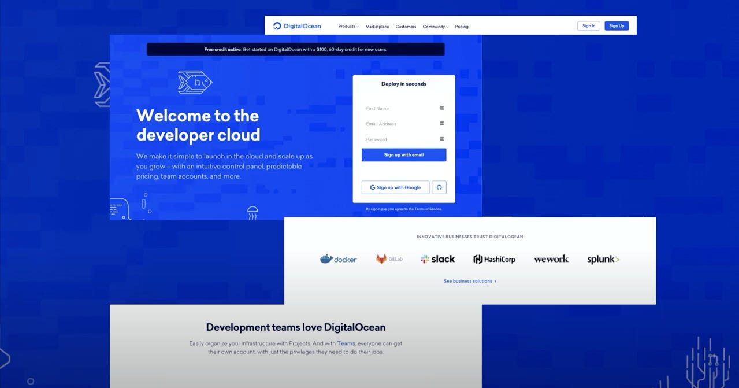Click the Sign In button
739x388 pixels.
[589, 26]
